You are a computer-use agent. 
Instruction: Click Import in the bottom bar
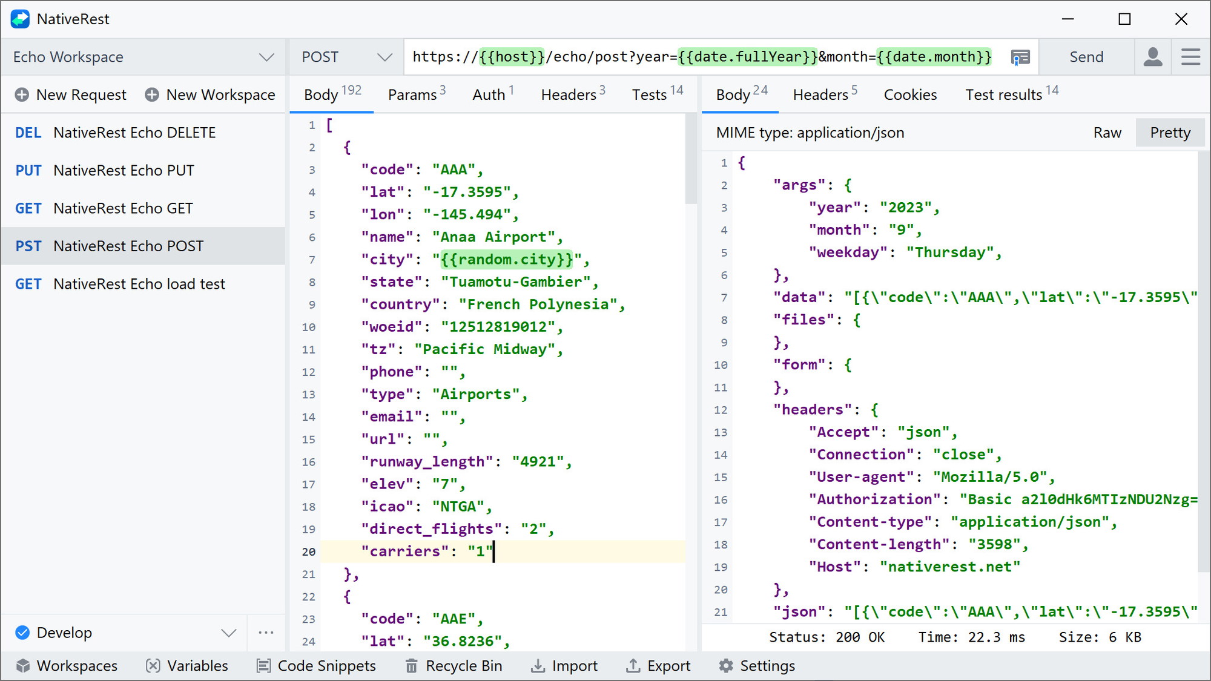tap(564, 666)
